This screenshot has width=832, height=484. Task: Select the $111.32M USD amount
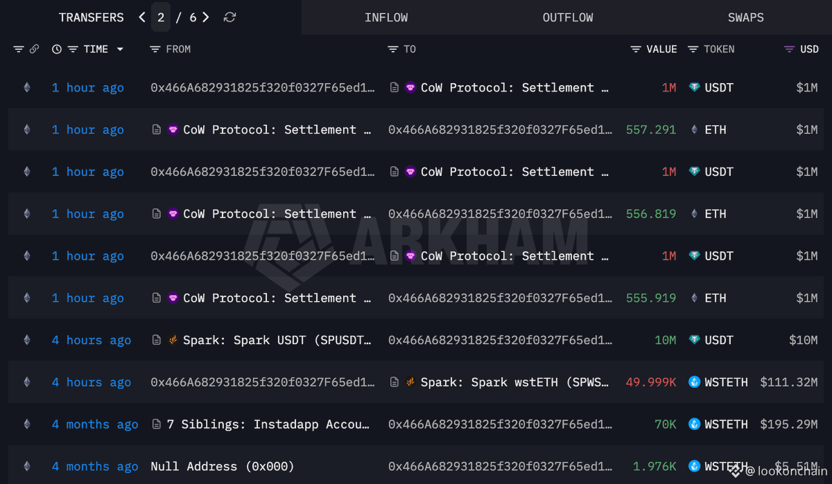789,382
